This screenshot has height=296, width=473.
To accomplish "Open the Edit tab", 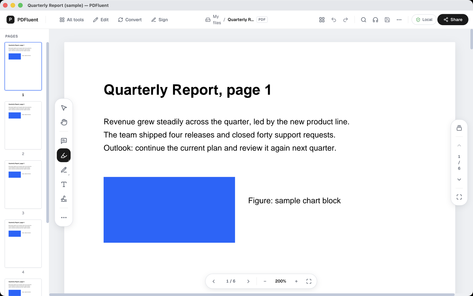I will point(101,20).
